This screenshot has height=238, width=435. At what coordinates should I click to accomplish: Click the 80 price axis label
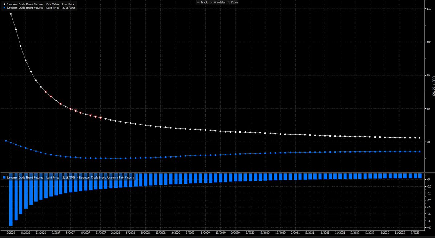[x=428, y=109]
